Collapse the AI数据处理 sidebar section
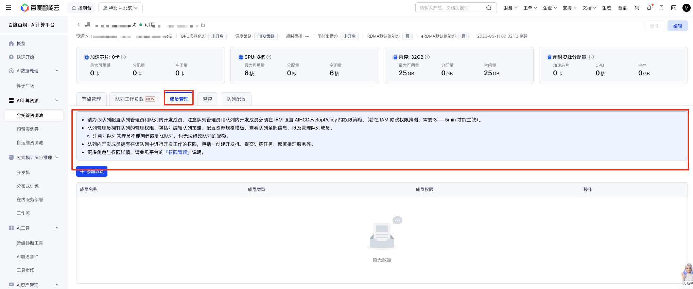The width and height of the screenshot is (693, 289). tap(57, 71)
